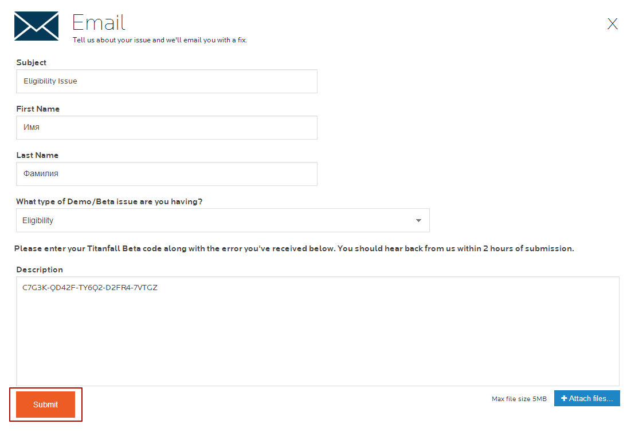Close the Email form with X
The height and width of the screenshot is (436, 627).
click(x=612, y=23)
